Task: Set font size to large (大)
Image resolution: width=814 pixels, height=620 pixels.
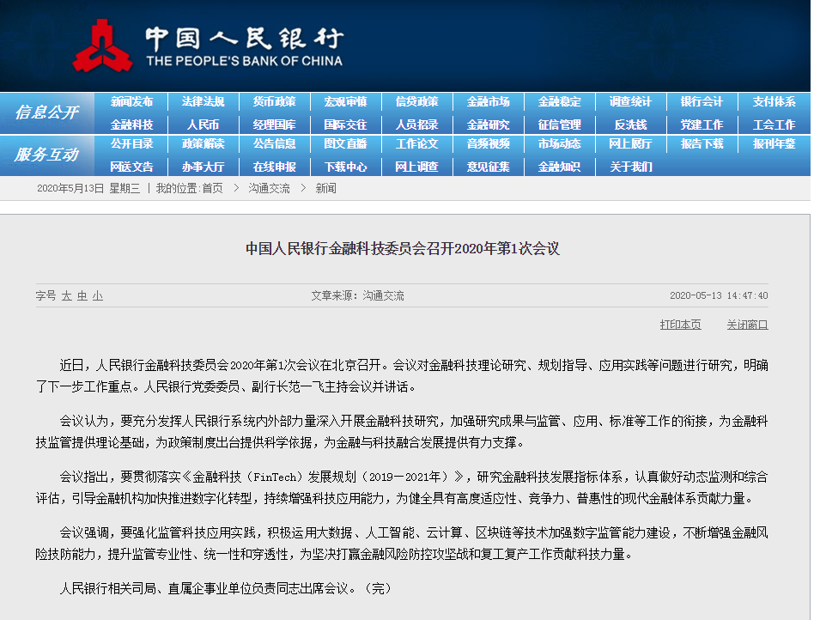Action: (66, 296)
